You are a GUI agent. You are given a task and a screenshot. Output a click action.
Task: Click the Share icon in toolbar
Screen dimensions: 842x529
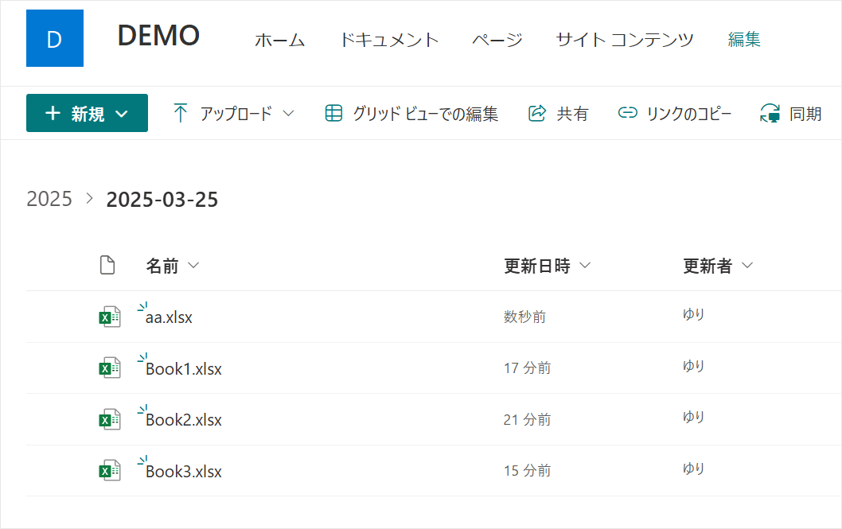[537, 114]
